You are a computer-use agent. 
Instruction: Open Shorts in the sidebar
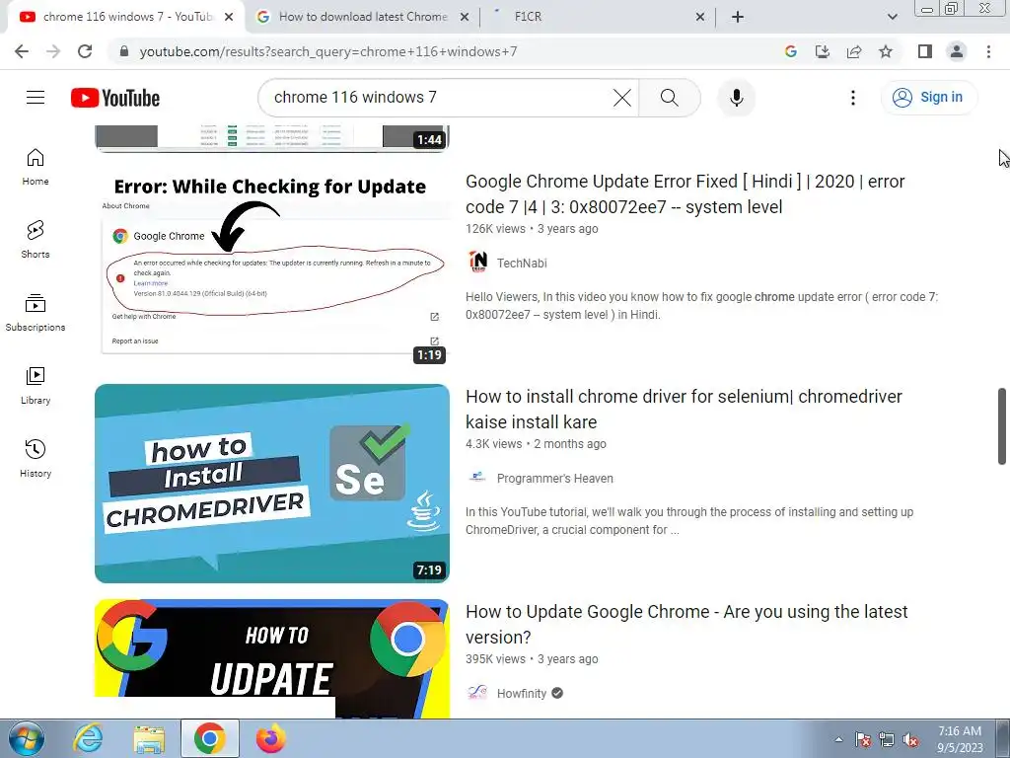(x=36, y=240)
